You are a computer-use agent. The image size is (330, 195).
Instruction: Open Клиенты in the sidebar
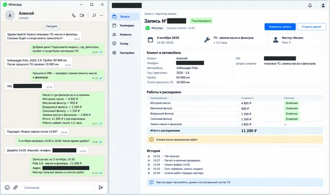[125, 34]
